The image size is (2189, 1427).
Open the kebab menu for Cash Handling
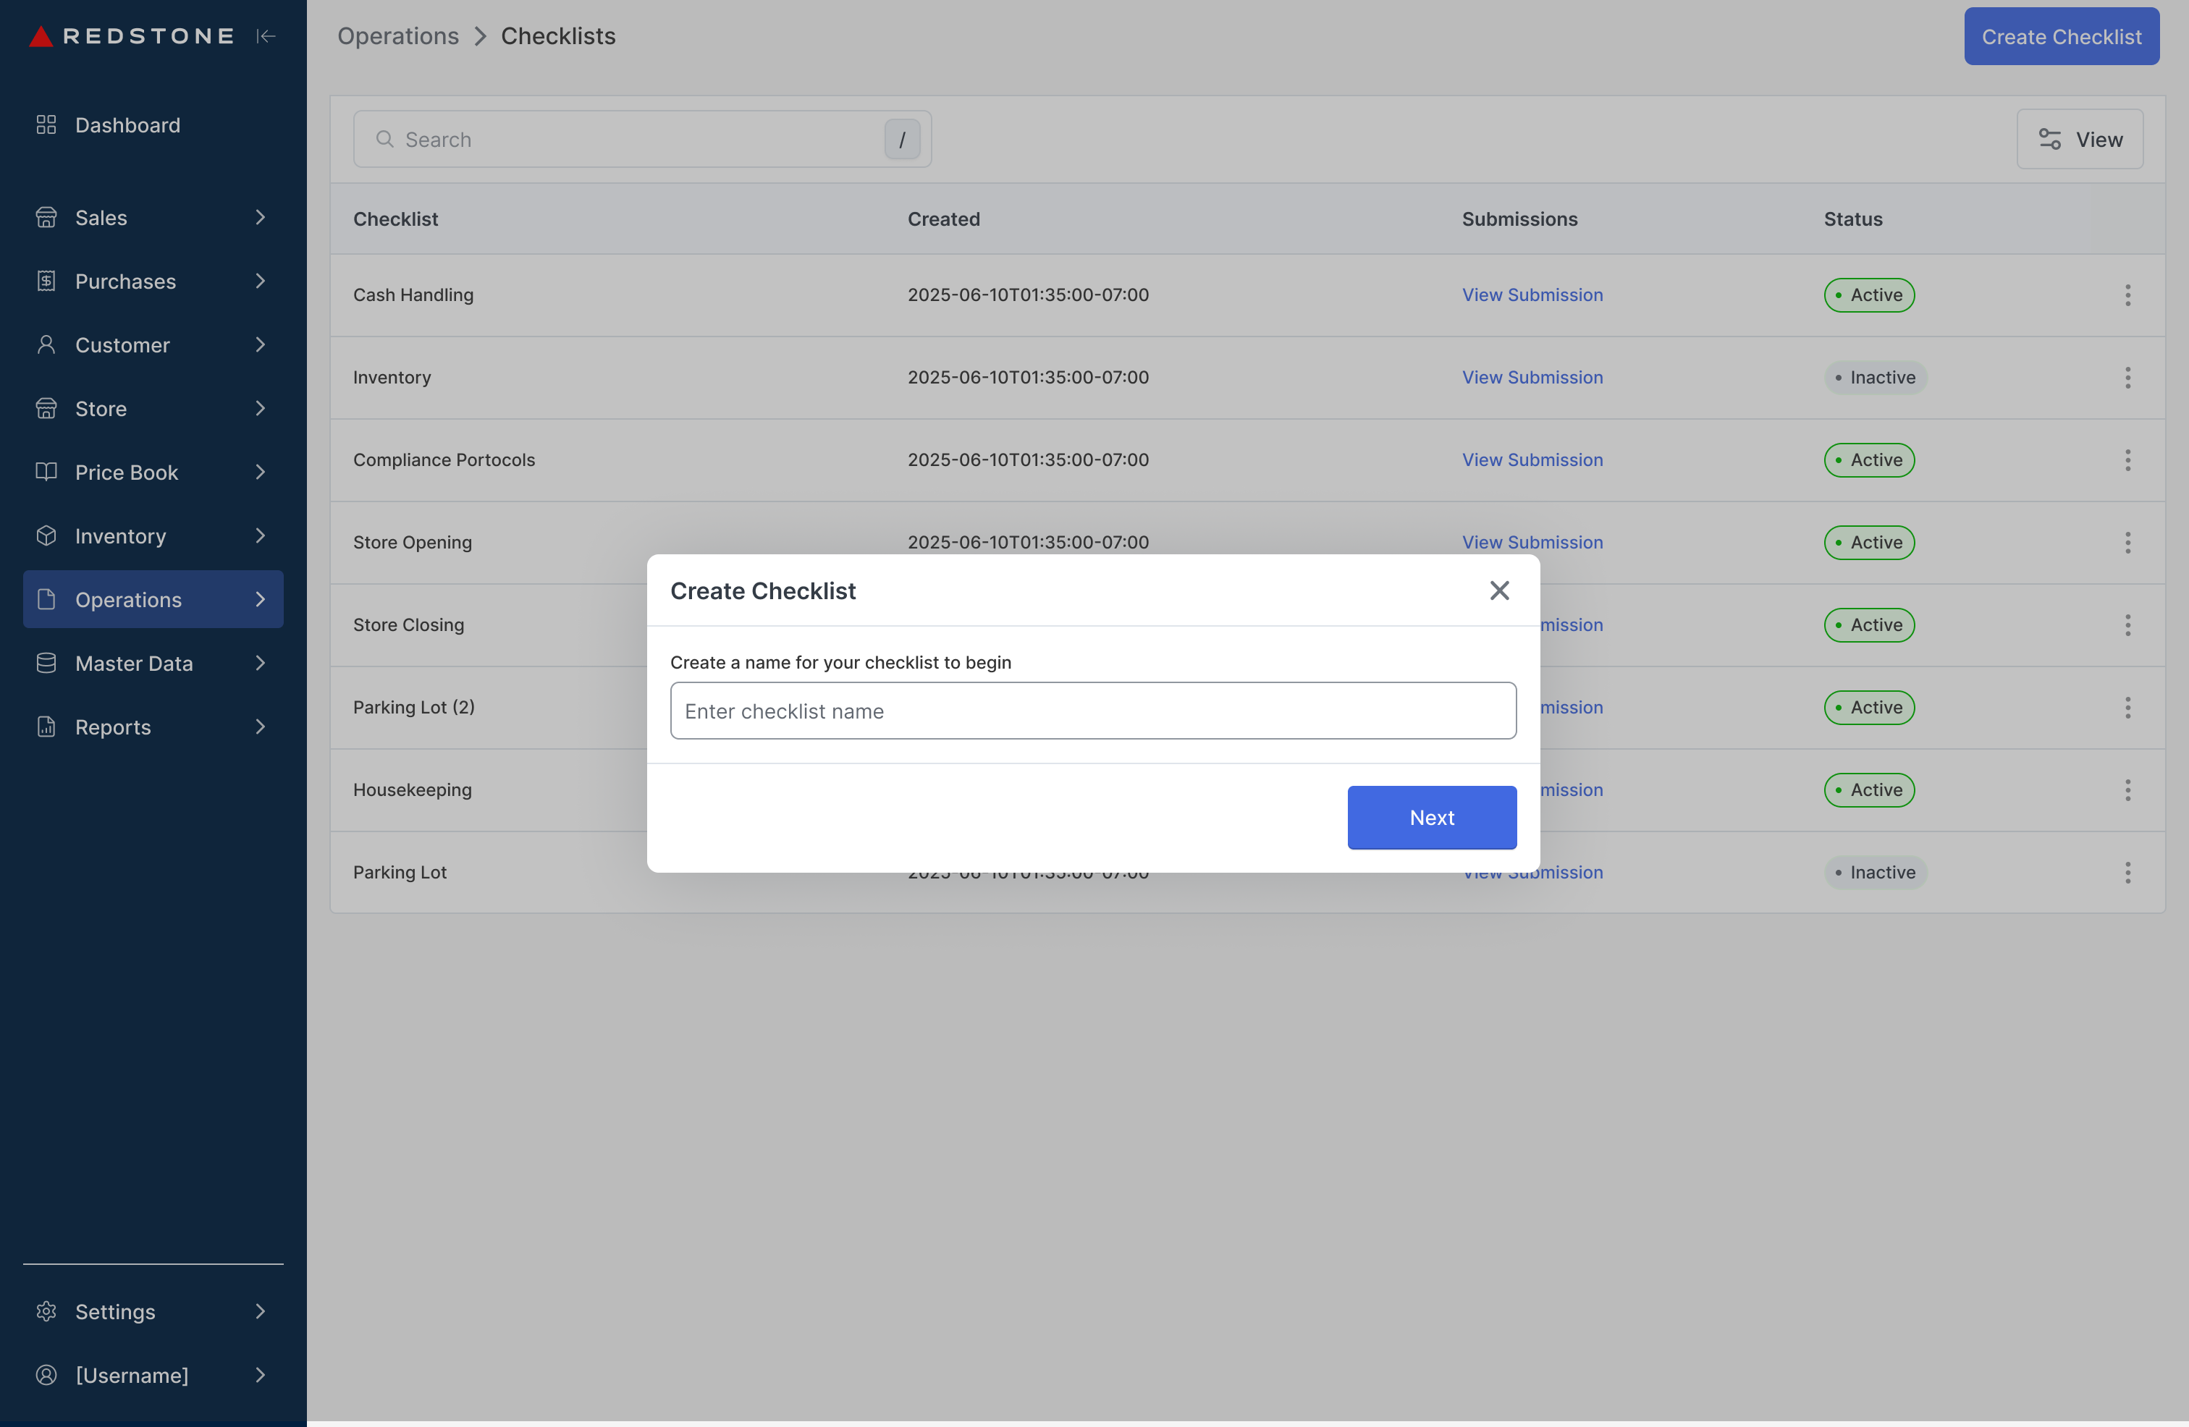(2127, 295)
